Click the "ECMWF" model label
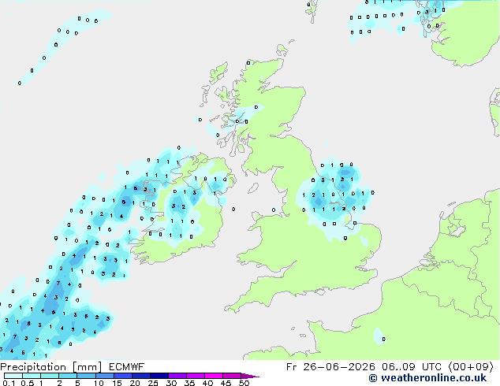The image size is (500, 386). (127, 367)
